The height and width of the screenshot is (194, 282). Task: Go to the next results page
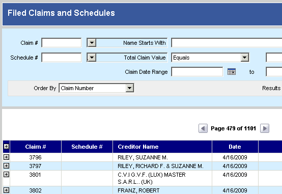click(x=265, y=128)
